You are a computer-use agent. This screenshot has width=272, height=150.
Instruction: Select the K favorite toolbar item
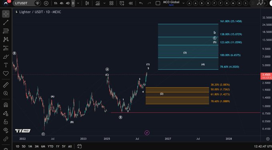(227, 3)
